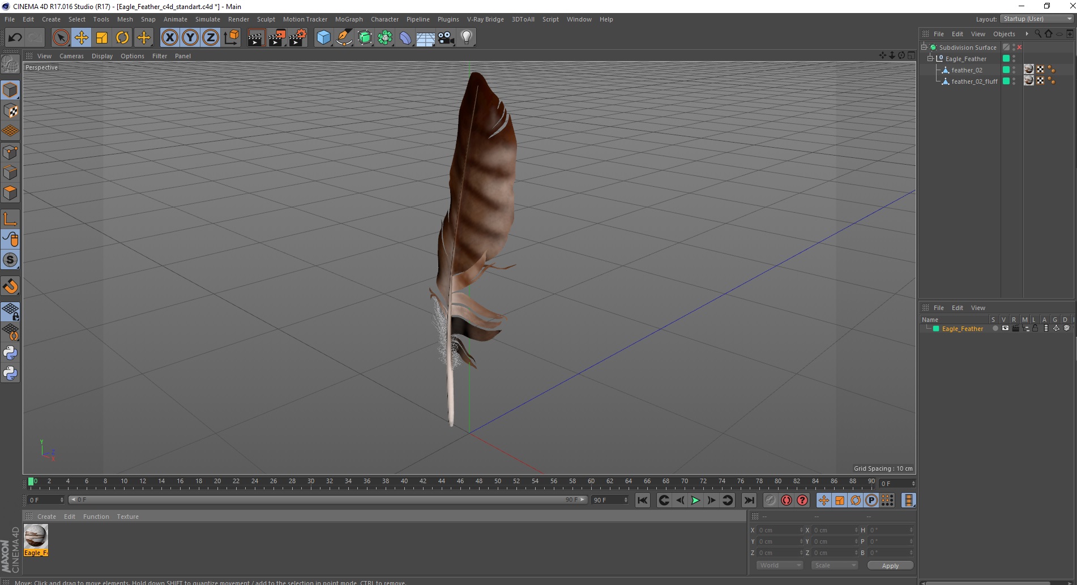The width and height of the screenshot is (1077, 585).
Task: Toggle Z axis lock
Action: click(x=211, y=38)
